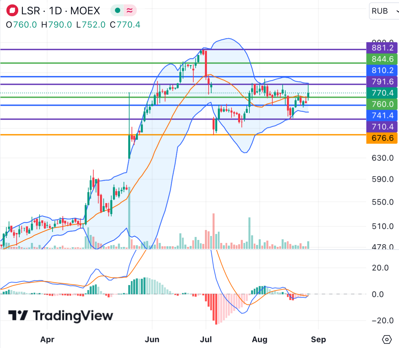The width and height of the screenshot is (399, 348).
Task: Click the Sep label on time axis
Action: (318, 339)
